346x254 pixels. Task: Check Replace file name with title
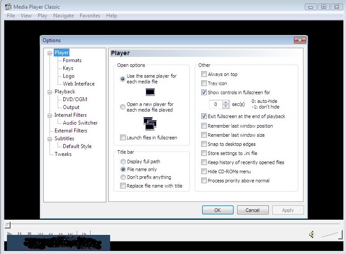tap(123, 186)
